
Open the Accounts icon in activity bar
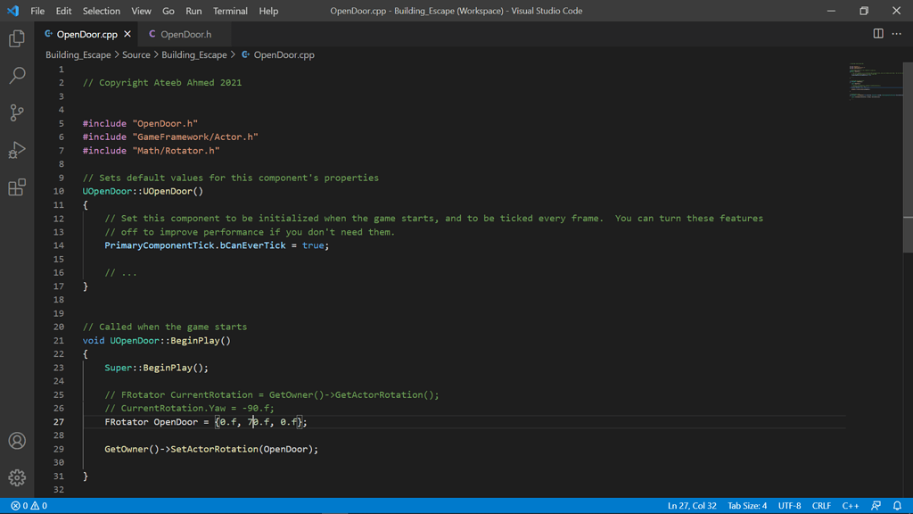(17, 440)
